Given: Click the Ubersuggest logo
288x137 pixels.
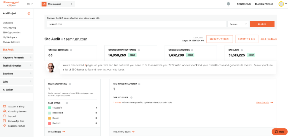Looking at the screenshot, I should click(x=11, y=4).
